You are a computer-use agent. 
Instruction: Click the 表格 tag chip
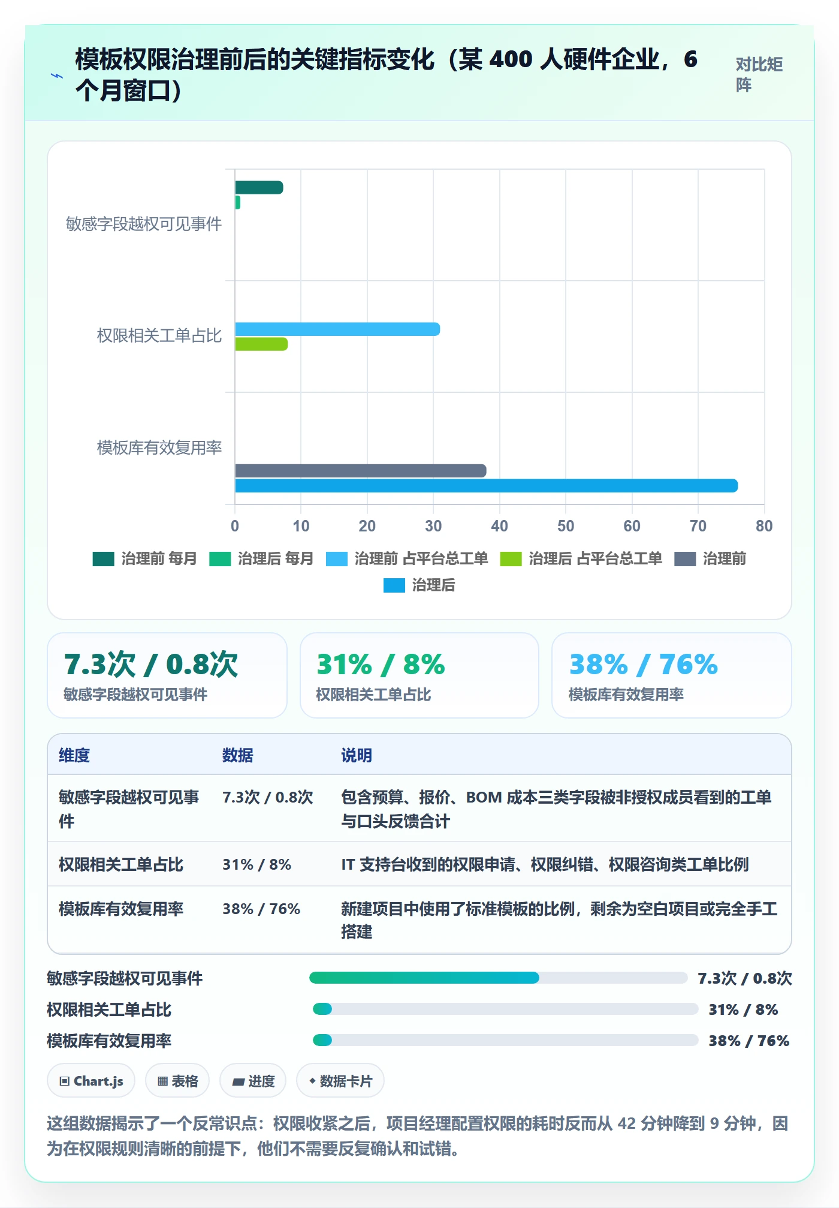[x=177, y=1081]
